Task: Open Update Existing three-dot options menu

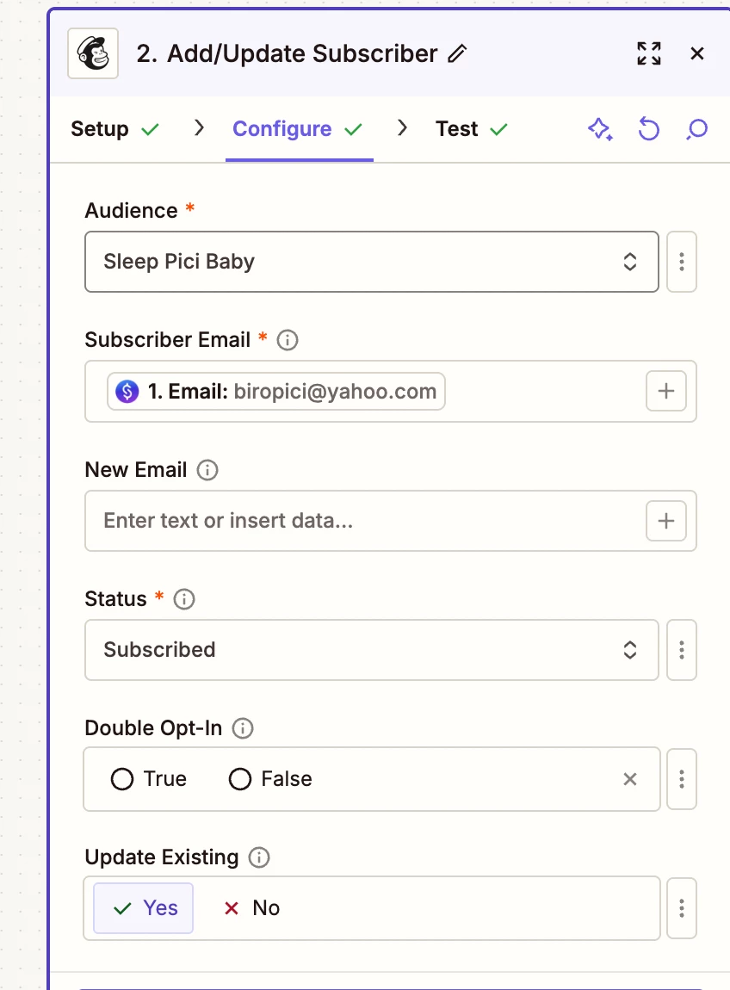Action: click(x=682, y=908)
